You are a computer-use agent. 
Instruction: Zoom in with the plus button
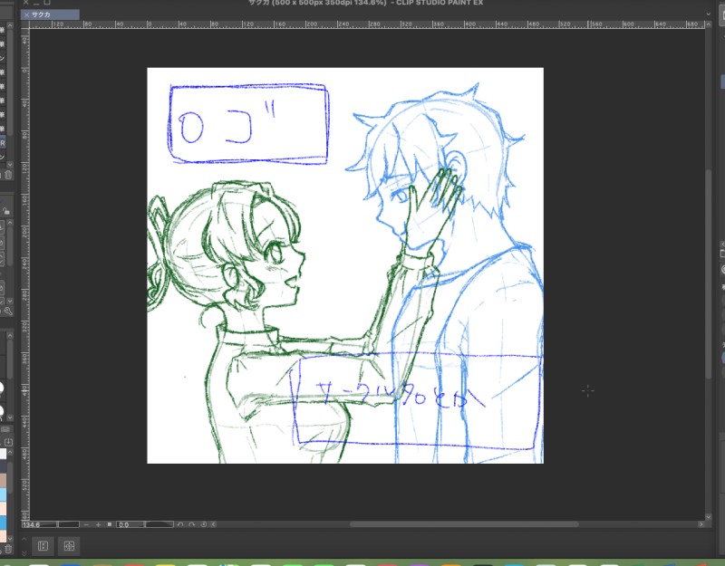coord(98,524)
